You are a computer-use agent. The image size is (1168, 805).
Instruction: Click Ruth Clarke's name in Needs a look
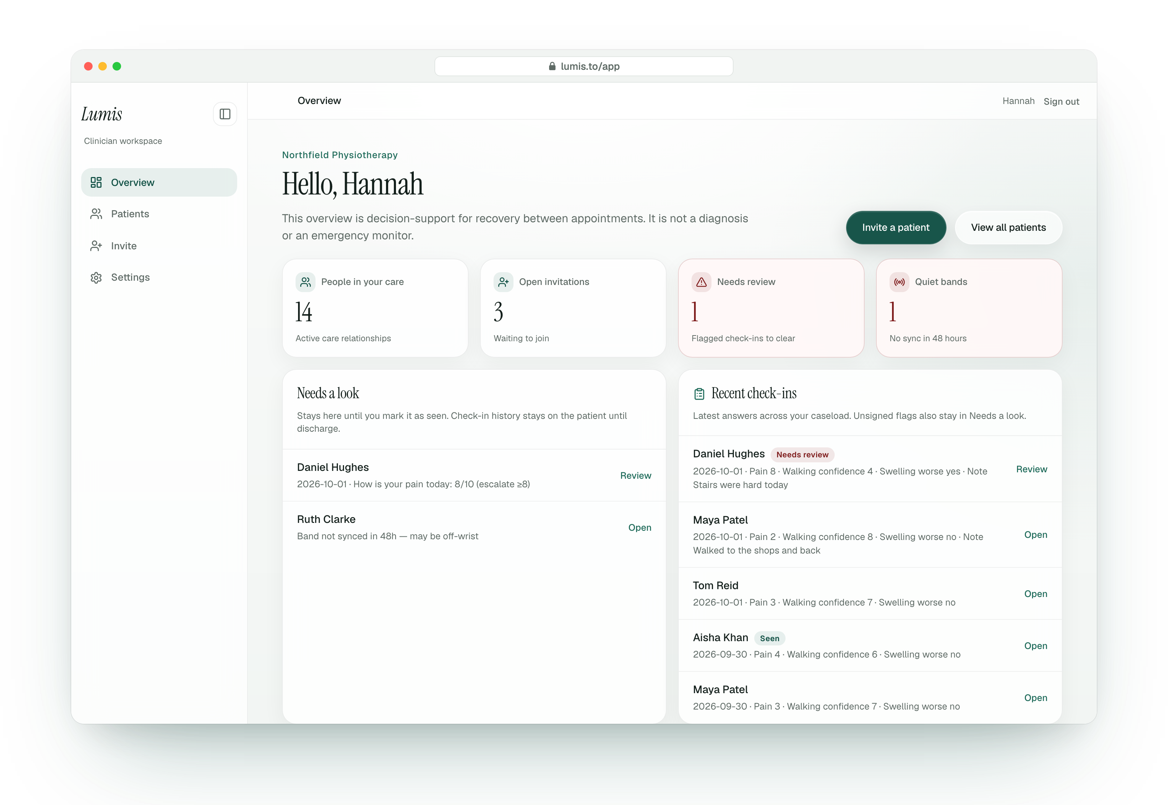tap(326, 519)
